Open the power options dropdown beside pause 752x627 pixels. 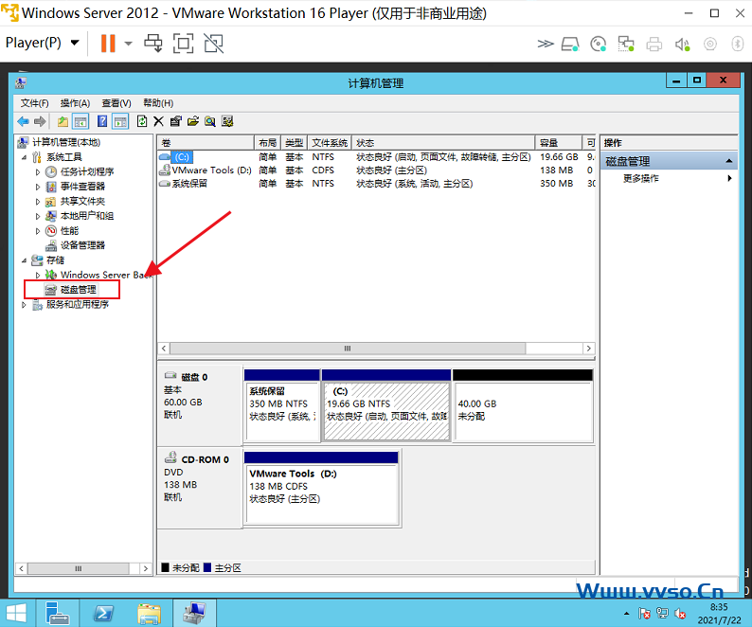[x=128, y=44]
